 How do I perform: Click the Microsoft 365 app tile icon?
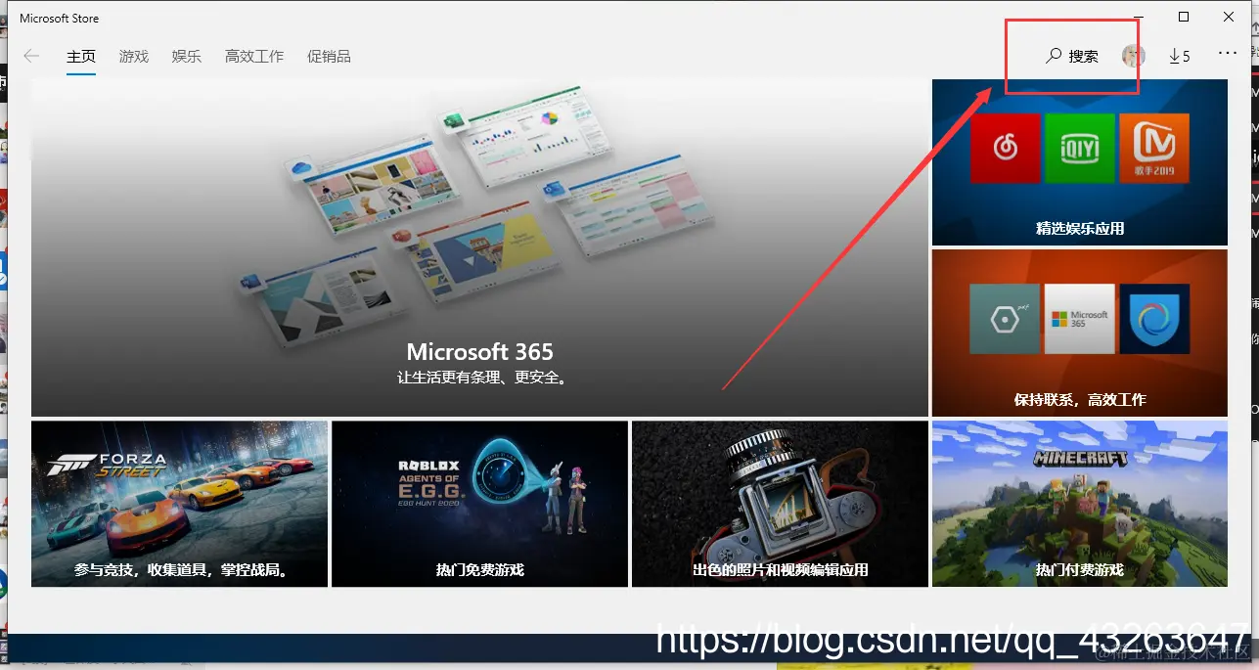[1080, 319]
